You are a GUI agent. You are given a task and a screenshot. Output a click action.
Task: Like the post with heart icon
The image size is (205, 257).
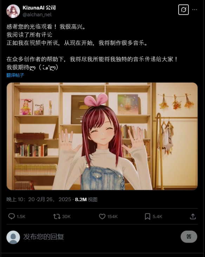click(x=102, y=217)
